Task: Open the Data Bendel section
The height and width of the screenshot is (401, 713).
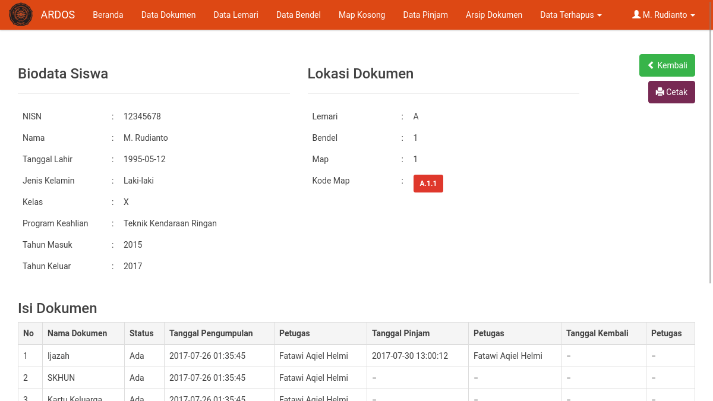Action: 298,15
